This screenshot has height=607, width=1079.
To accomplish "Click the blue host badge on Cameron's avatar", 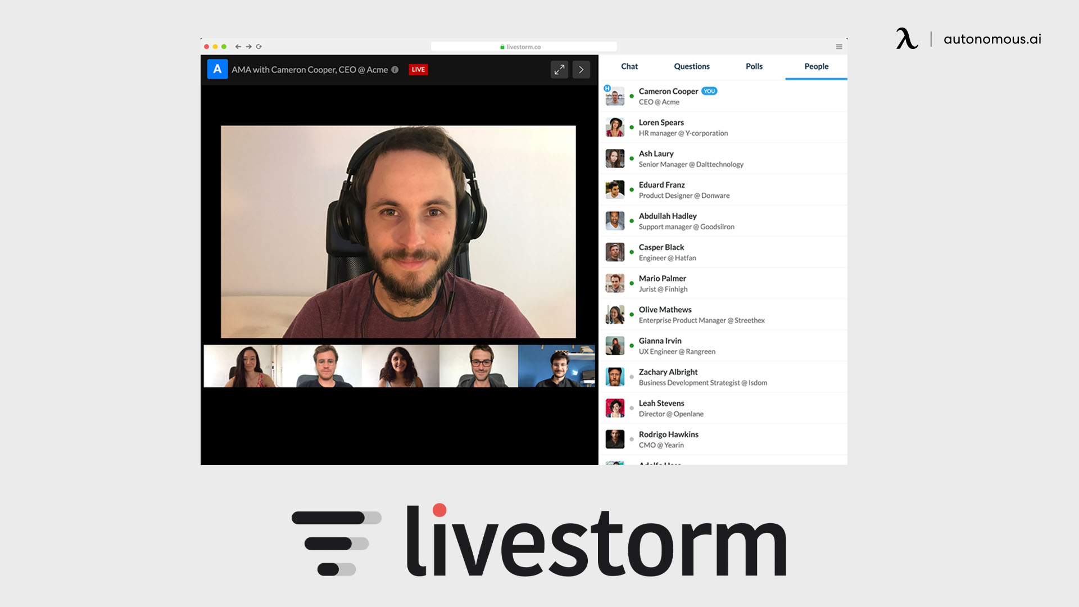I will tap(607, 88).
